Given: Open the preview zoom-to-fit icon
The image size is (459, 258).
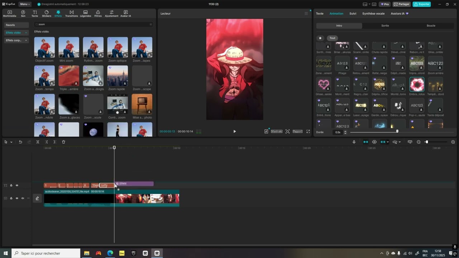Looking at the screenshot, I should 288,132.
